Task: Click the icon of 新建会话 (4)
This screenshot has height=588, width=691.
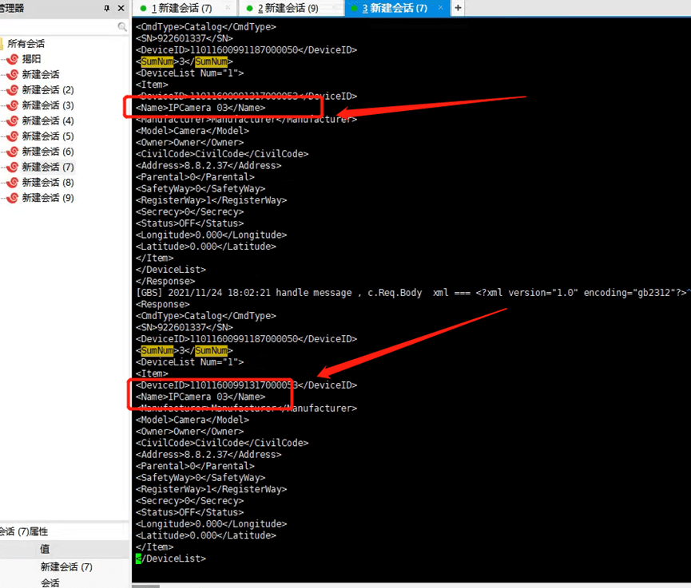Action: click(14, 120)
